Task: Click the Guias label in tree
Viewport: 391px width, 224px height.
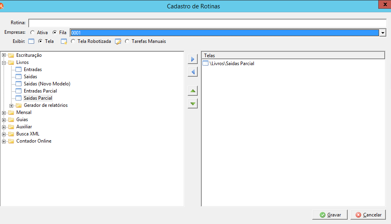Action: pos(22,120)
